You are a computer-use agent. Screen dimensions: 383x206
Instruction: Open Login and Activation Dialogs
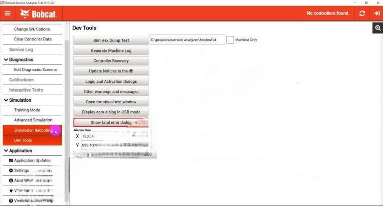pos(111,81)
